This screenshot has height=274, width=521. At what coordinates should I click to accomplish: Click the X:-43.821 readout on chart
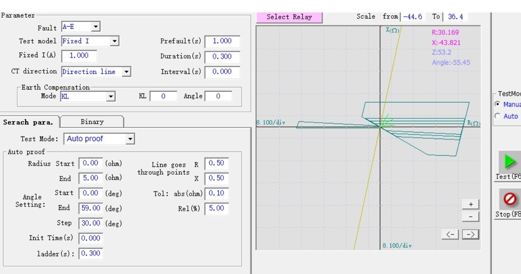click(x=446, y=43)
